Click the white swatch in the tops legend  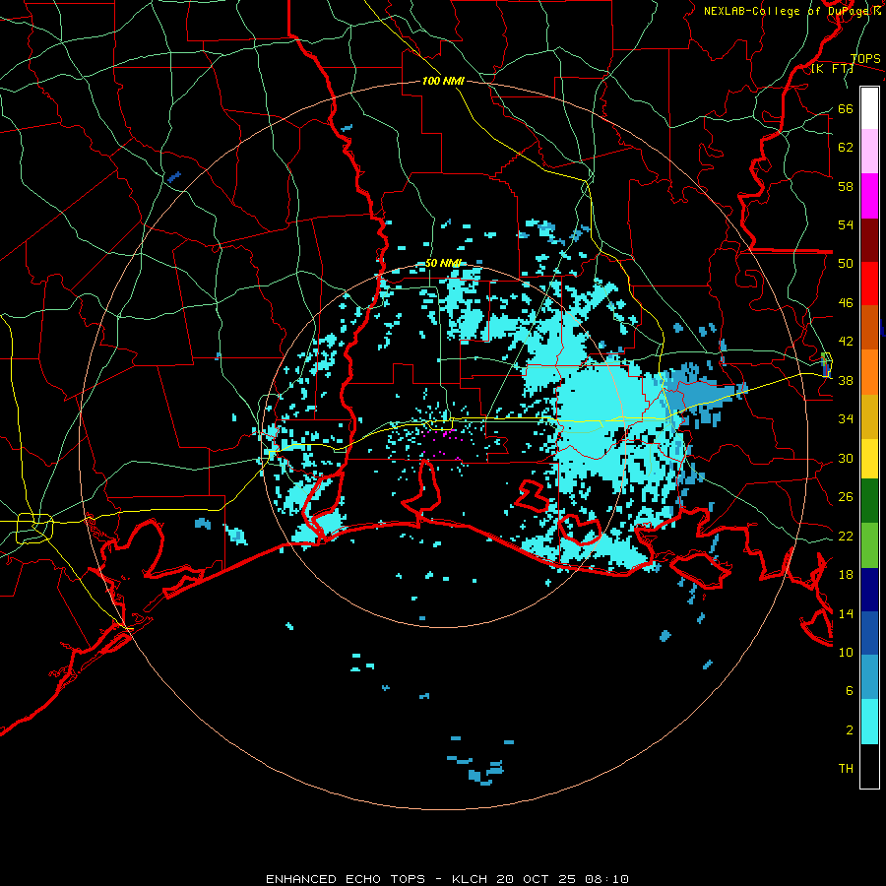(869, 108)
